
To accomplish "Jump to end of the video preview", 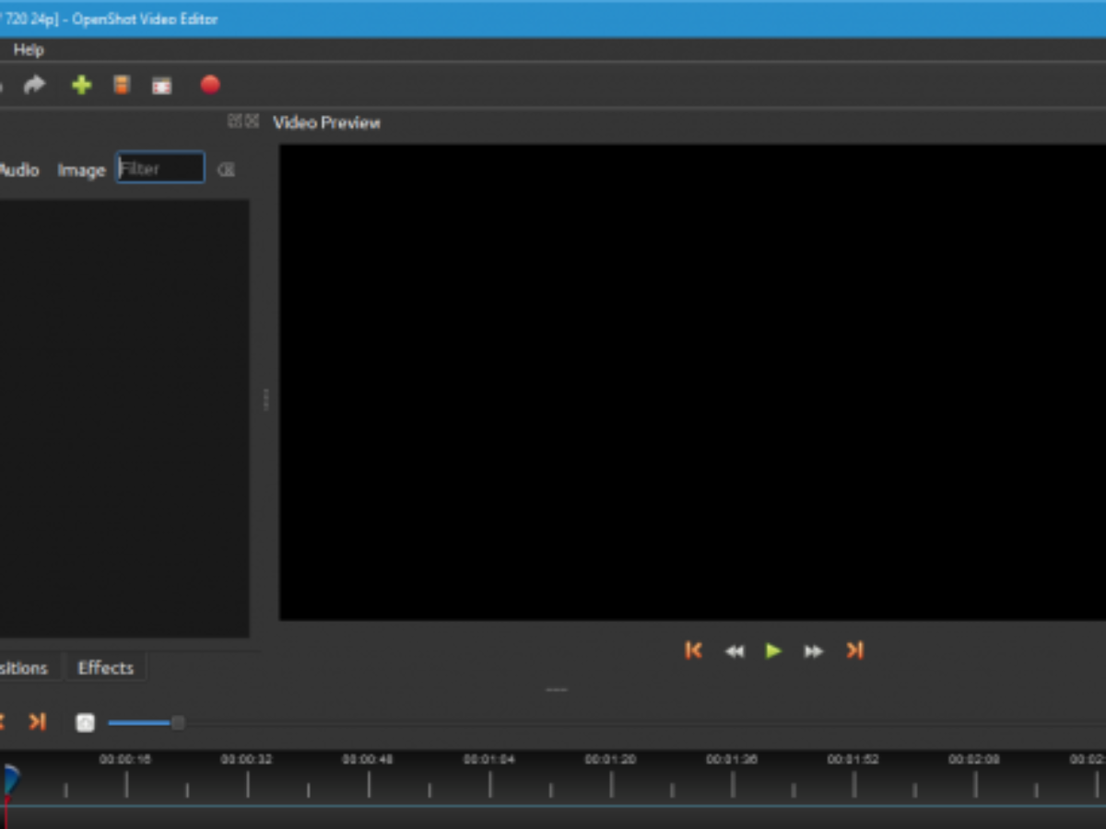I will tap(854, 651).
